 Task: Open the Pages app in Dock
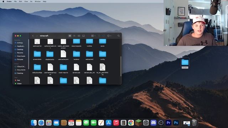(x=101, y=123)
